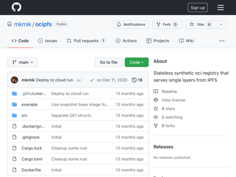
Task: Click the star count badge showing 4
Action: 209,24
